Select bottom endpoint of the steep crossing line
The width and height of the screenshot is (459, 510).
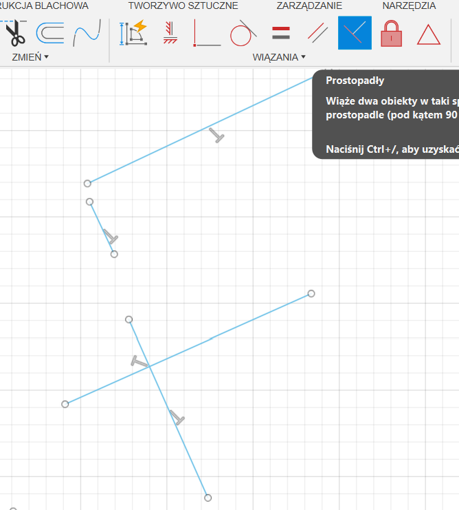pos(208,498)
